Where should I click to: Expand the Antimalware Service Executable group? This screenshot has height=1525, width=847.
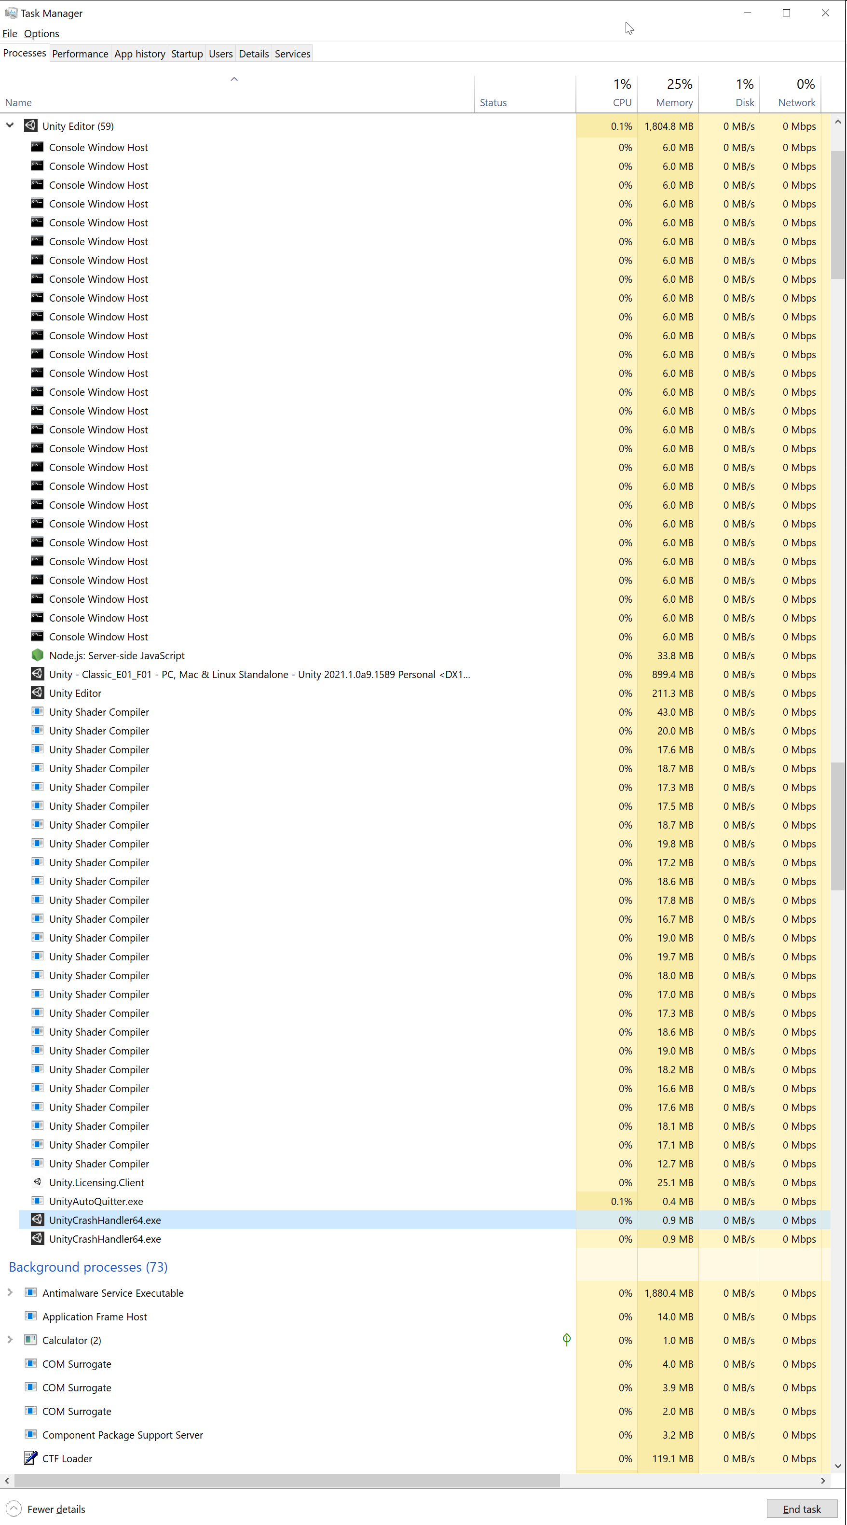click(x=10, y=1292)
